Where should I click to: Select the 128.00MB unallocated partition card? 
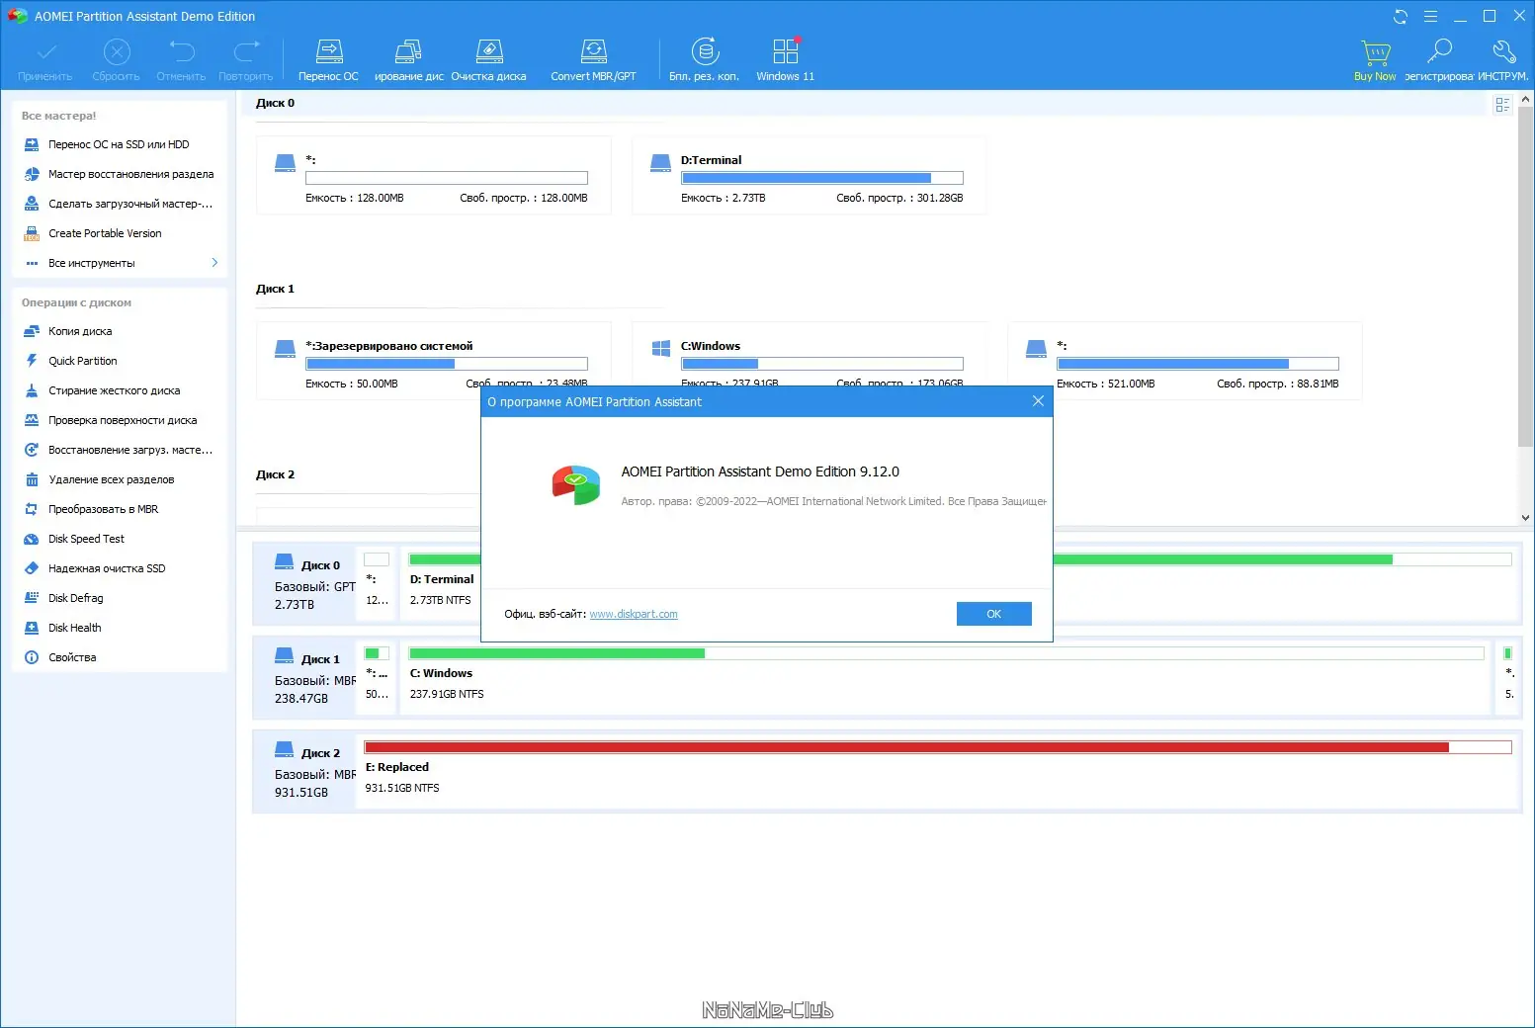tap(433, 176)
